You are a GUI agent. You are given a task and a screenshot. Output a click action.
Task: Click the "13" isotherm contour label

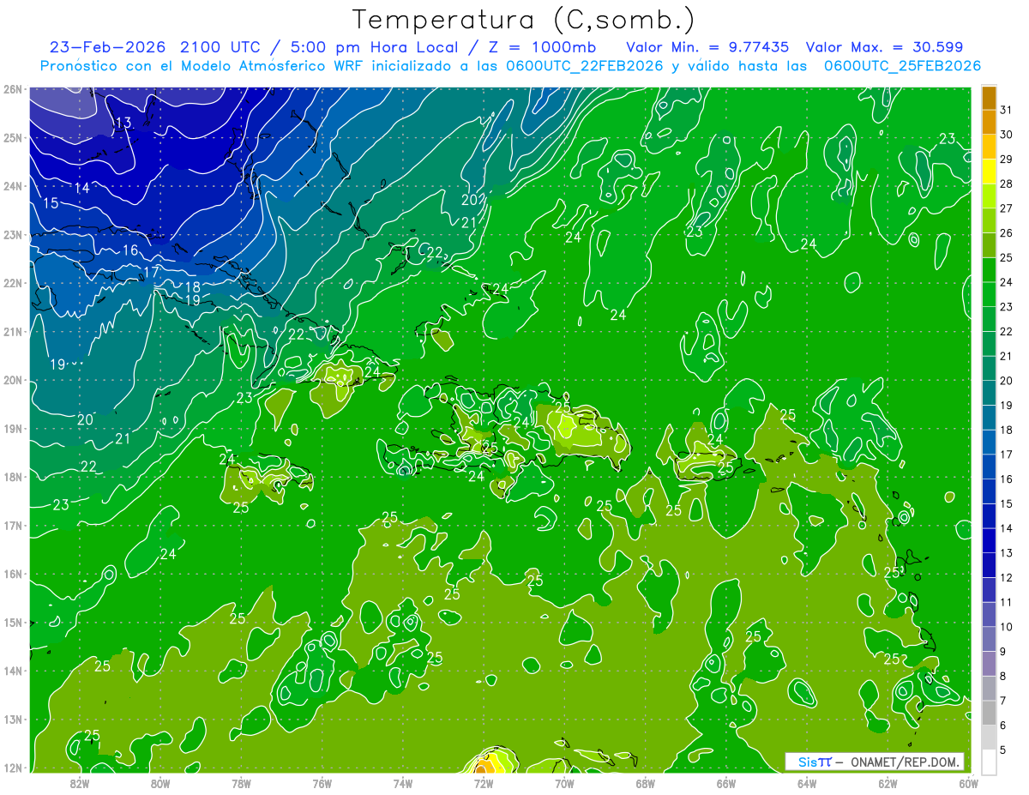coord(123,123)
